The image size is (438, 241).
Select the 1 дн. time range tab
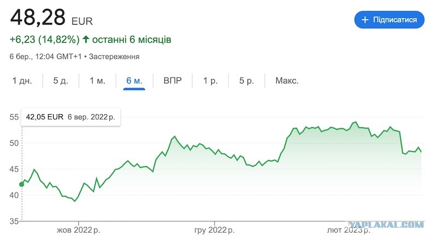coord(22,81)
